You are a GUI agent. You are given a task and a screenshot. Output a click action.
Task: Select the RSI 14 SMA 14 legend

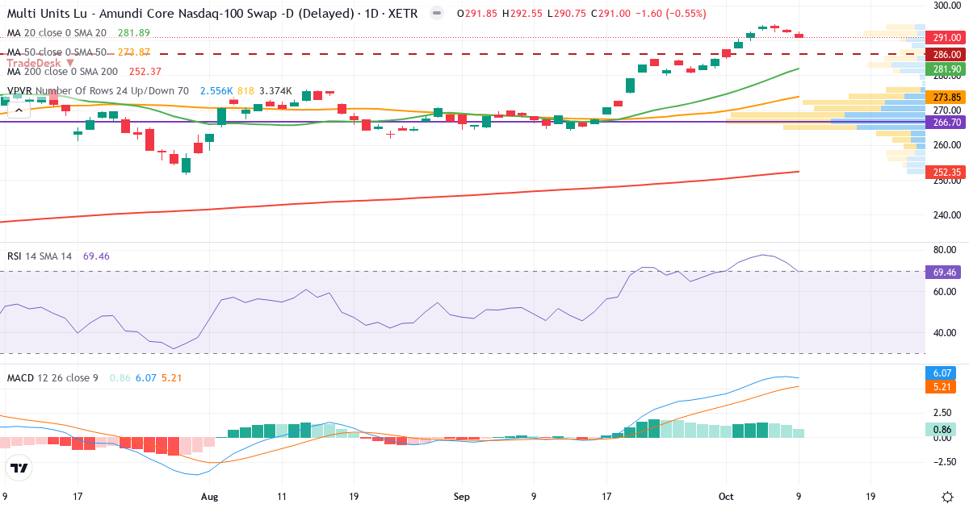pos(40,256)
